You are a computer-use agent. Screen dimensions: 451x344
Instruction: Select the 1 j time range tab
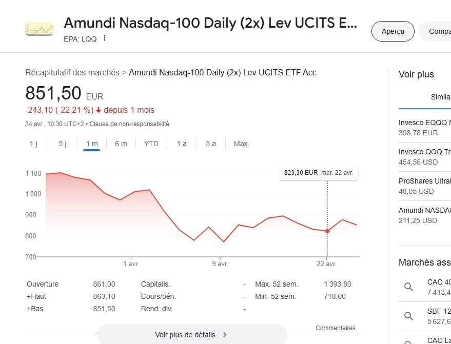coord(33,144)
